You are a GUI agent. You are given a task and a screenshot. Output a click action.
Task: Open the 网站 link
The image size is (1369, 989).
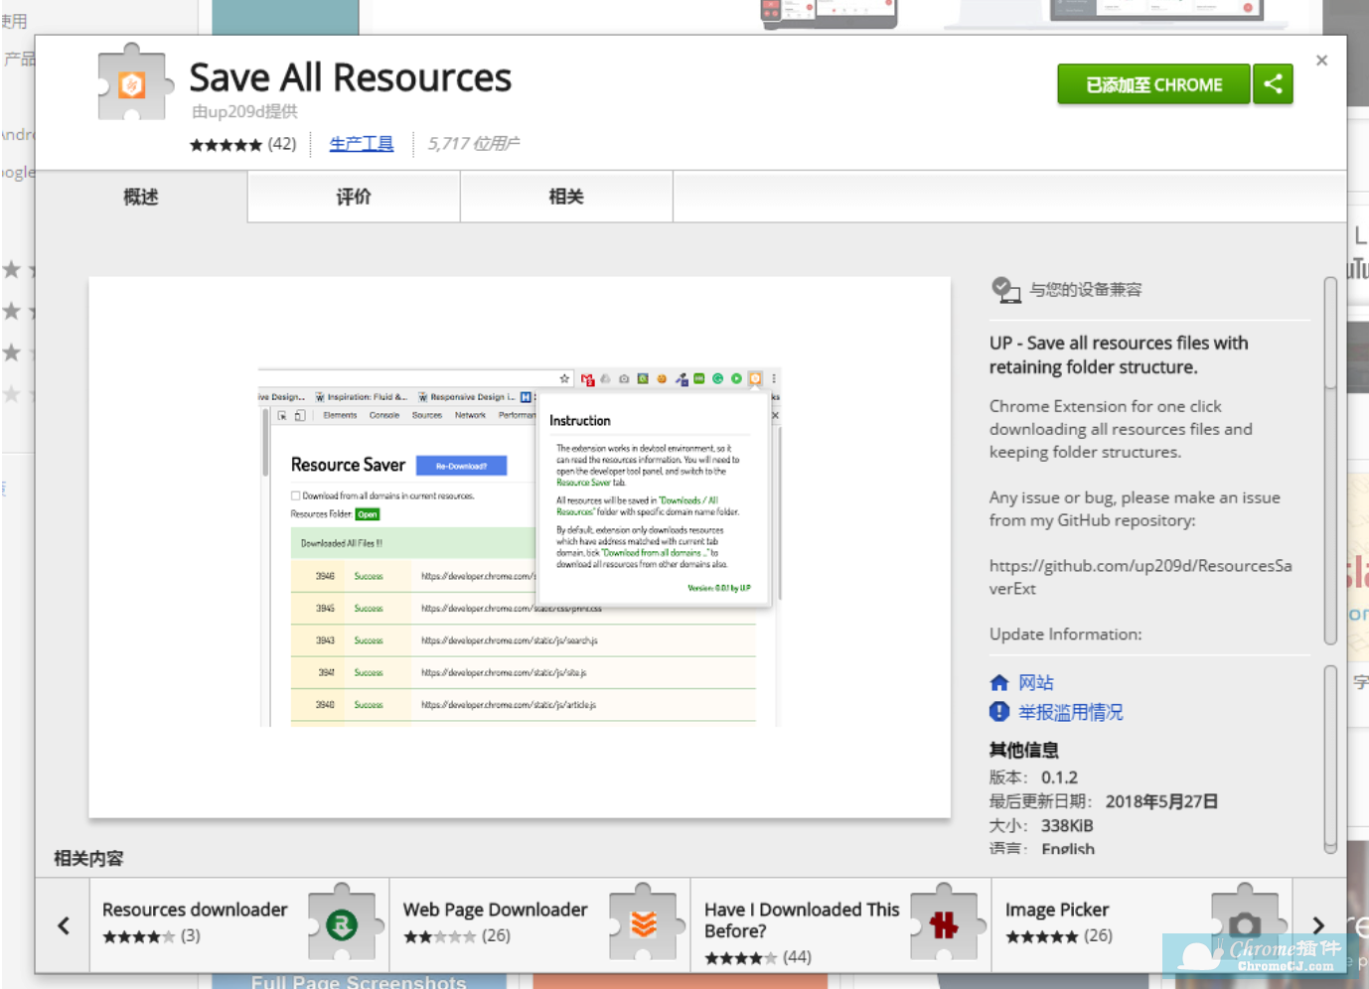(1036, 682)
